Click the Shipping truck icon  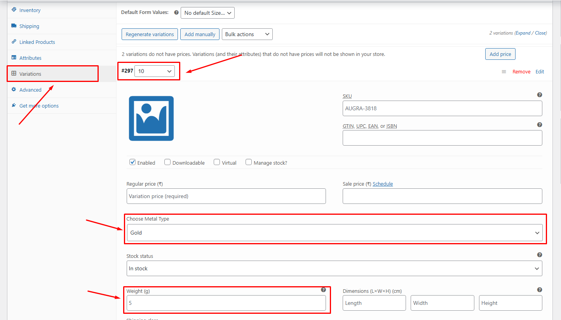(14, 26)
